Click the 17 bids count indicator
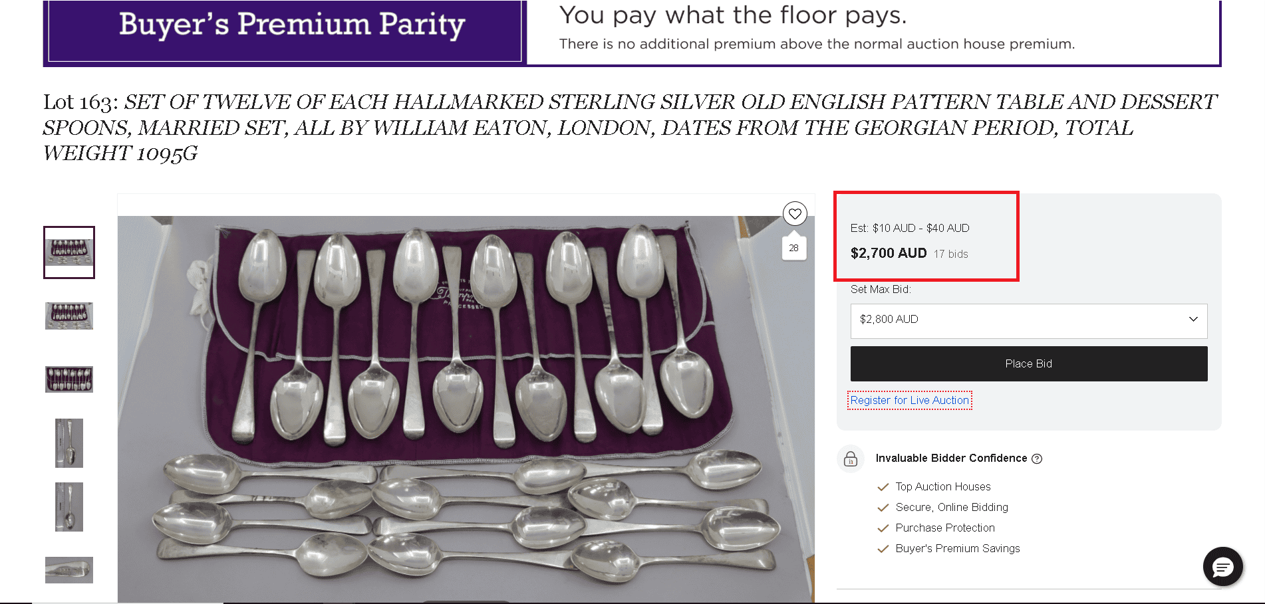 click(x=950, y=254)
